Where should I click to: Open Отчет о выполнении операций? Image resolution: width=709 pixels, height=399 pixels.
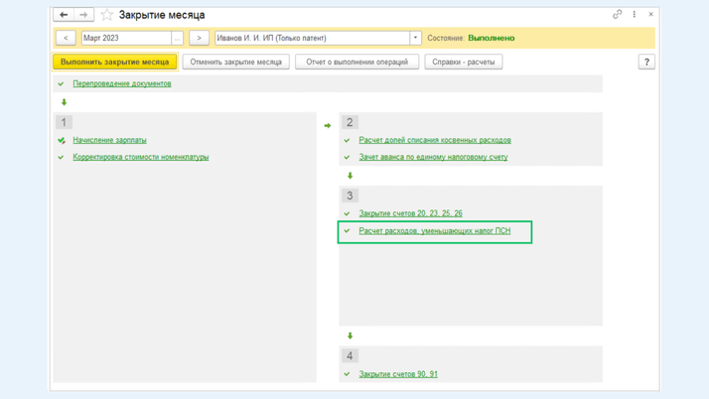click(x=356, y=62)
